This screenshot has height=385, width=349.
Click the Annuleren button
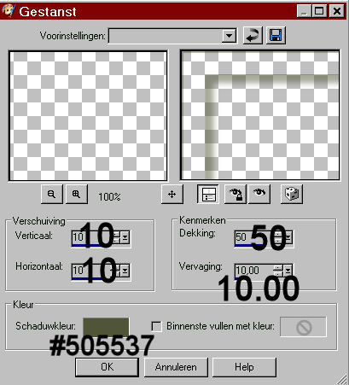tap(176, 367)
